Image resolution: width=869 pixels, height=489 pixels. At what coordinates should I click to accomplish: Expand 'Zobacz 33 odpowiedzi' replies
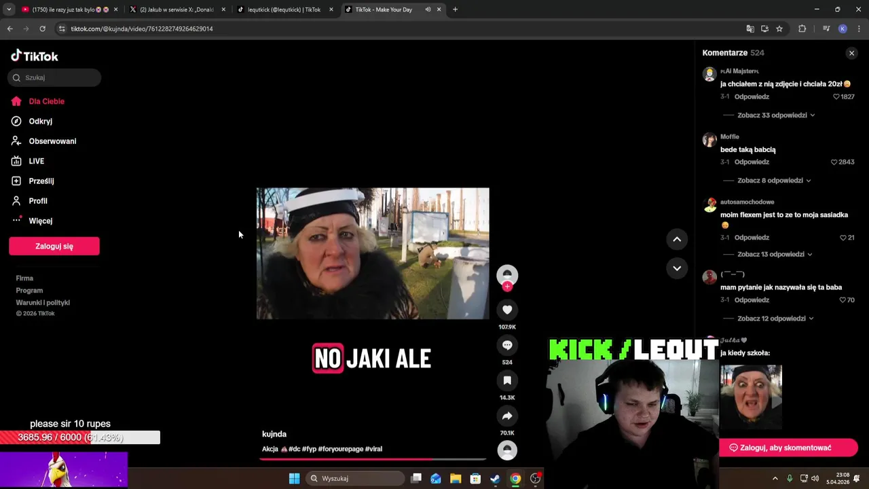point(776,115)
